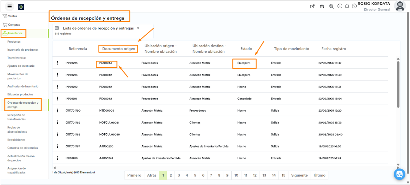Toggle the hamburger menu icon
Screen dimensions: 410x185
point(9,7)
